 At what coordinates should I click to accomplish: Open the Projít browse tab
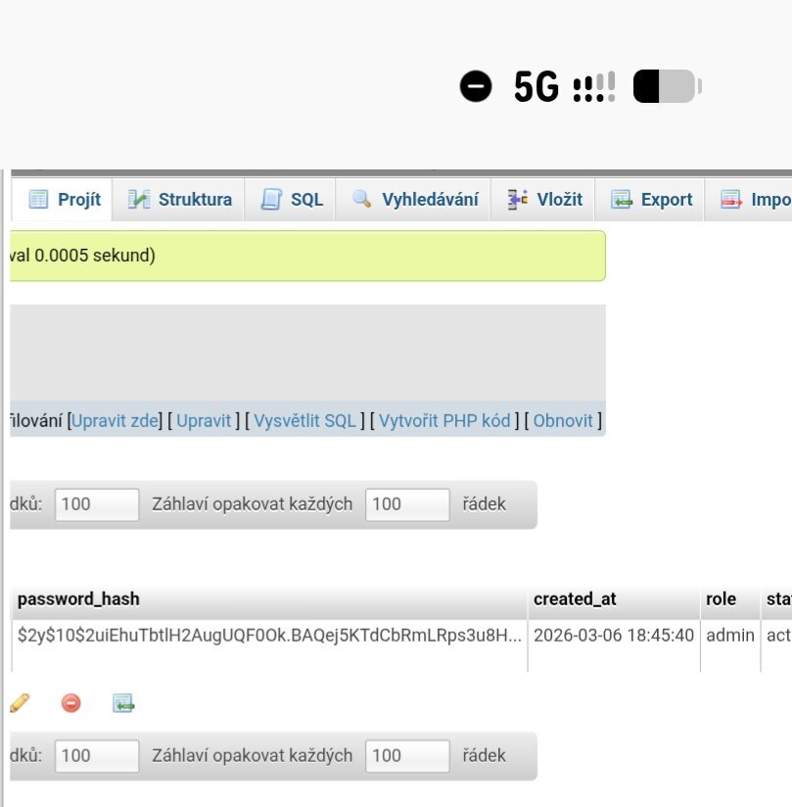coord(65,200)
